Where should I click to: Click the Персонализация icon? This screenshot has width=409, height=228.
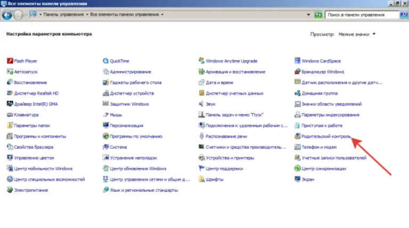point(105,125)
